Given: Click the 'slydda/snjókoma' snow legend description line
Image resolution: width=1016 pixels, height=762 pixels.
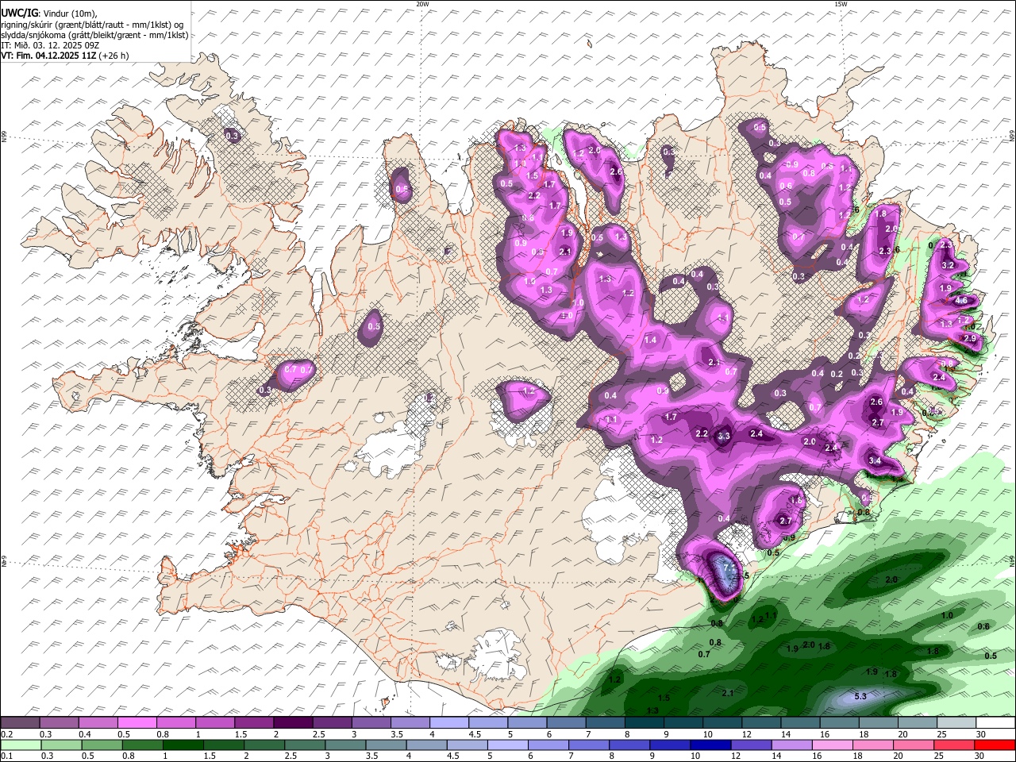Looking at the screenshot, I should pos(94,35).
